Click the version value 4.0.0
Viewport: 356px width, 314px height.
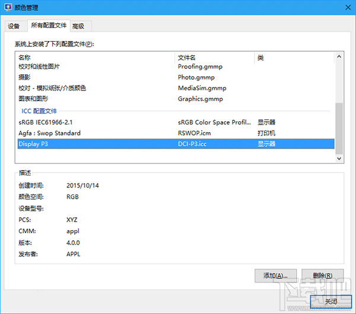click(73, 243)
